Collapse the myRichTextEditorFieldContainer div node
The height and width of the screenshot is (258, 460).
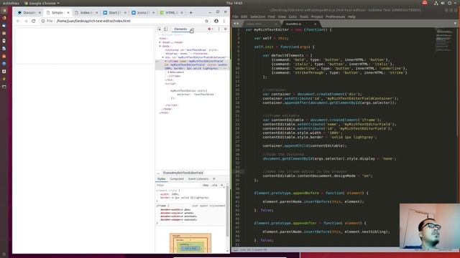pos(163,57)
